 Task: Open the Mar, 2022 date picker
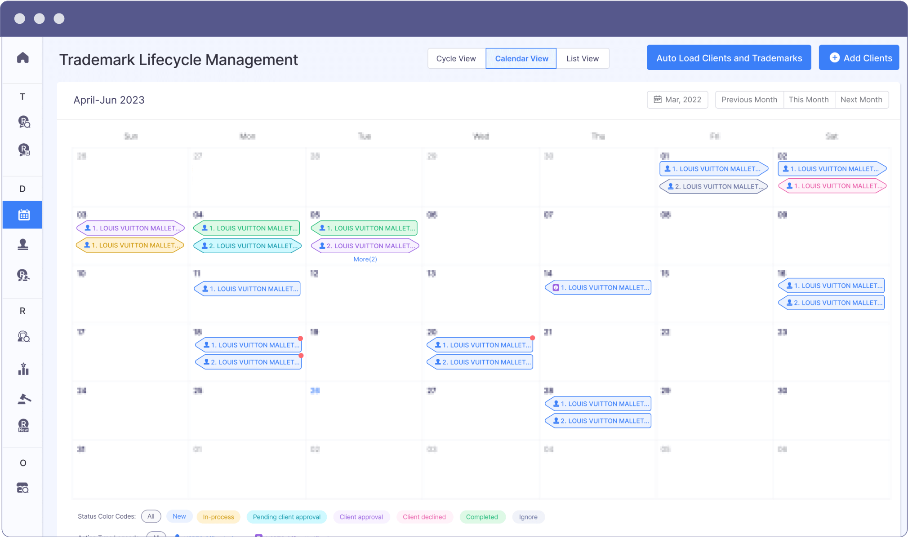pos(677,100)
